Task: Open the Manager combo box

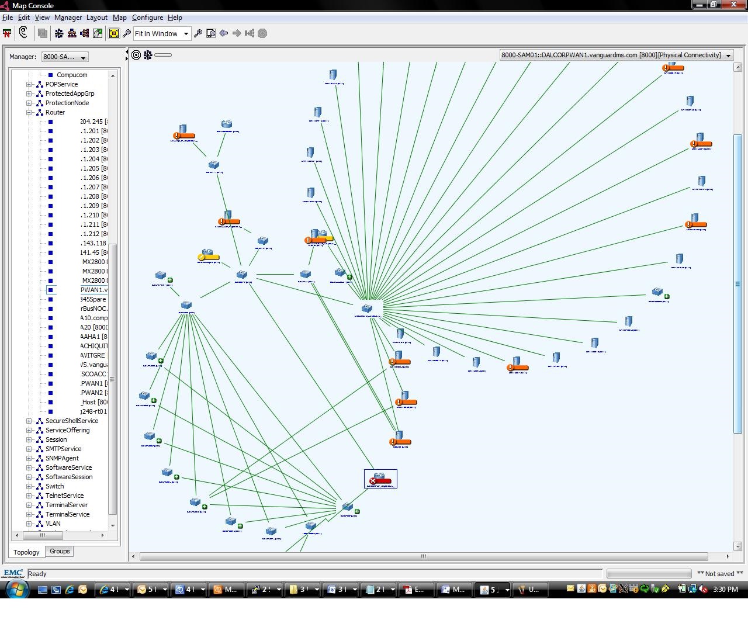Action: (x=65, y=57)
